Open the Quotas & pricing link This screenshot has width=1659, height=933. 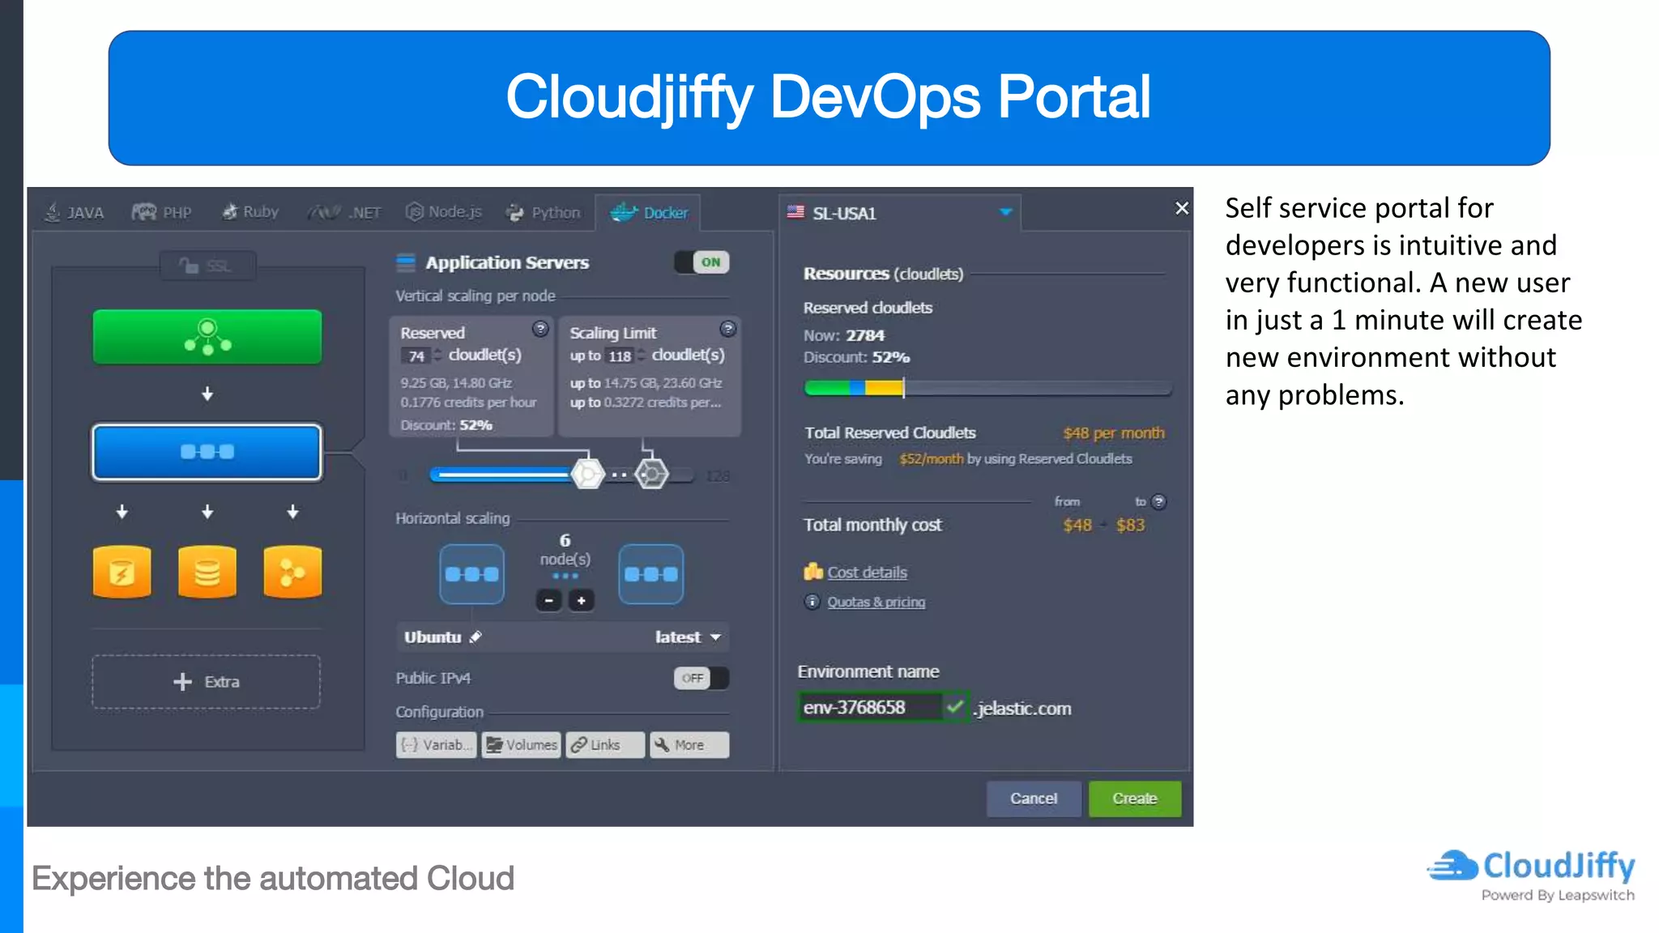[x=876, y=602]
